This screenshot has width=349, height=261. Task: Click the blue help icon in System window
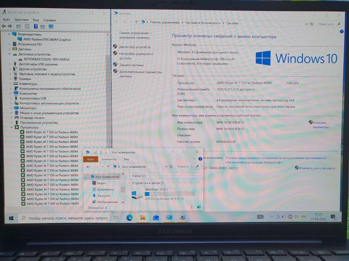point(342,32)
